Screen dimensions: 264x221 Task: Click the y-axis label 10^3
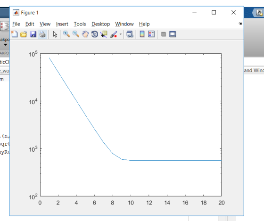pyautogui.click(x=33, y=149)
